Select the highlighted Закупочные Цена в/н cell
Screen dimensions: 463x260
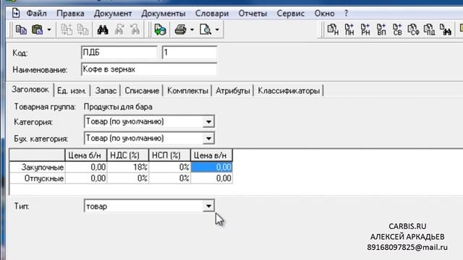(x=212, y=167)
